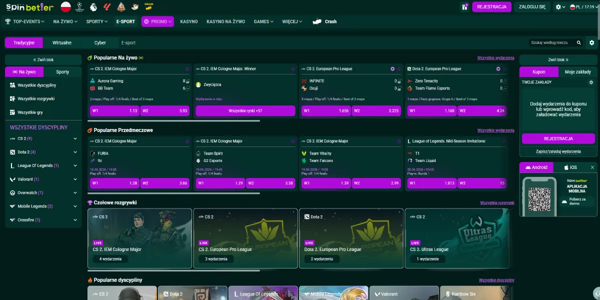
Task: Click scrollbar under Popularne Na żywo
Action: click(173, 120)
